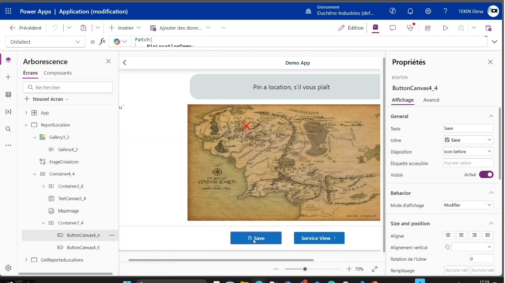Expand the GetReportedLocations screen node

pos(26,260)
